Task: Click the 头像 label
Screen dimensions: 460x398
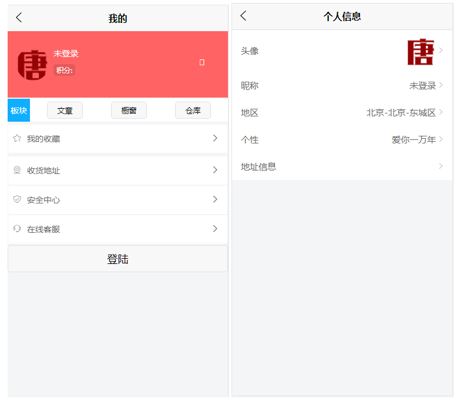Action: [250, 51]
